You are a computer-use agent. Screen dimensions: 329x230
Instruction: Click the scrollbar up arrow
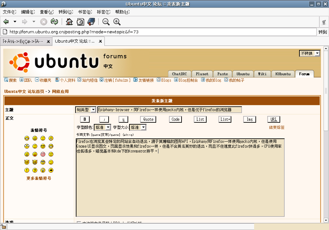pos(326,49)
